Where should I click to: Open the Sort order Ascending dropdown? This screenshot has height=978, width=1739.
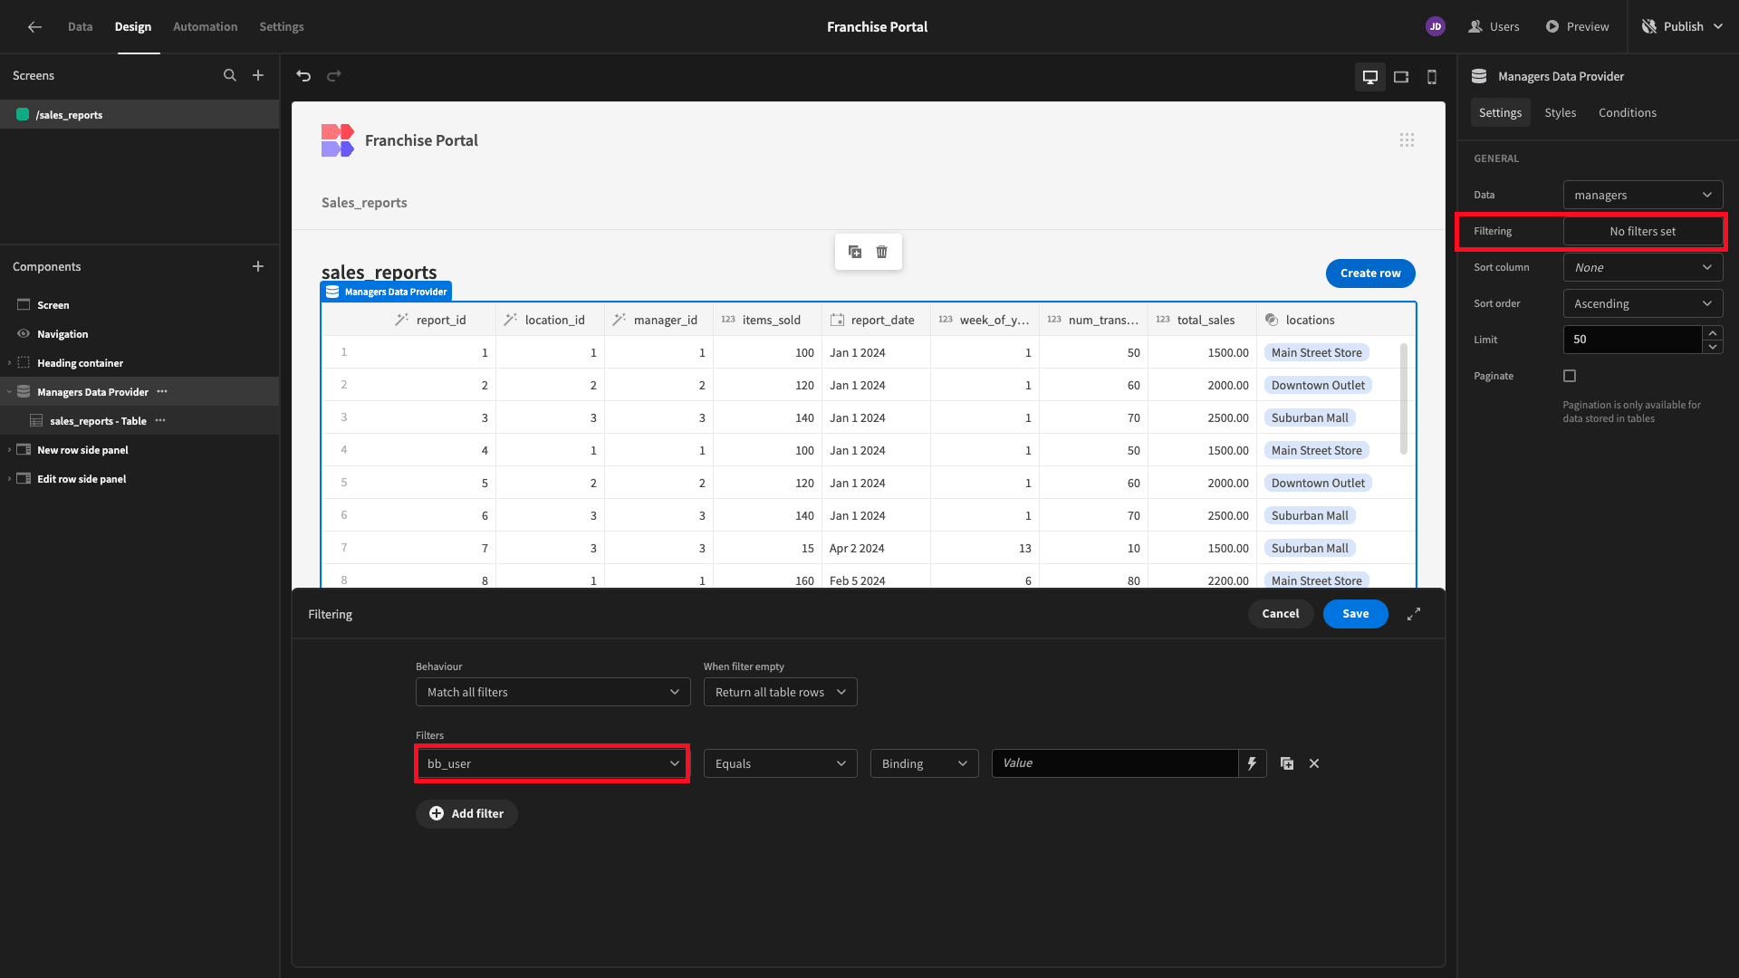coord(1643,303)
